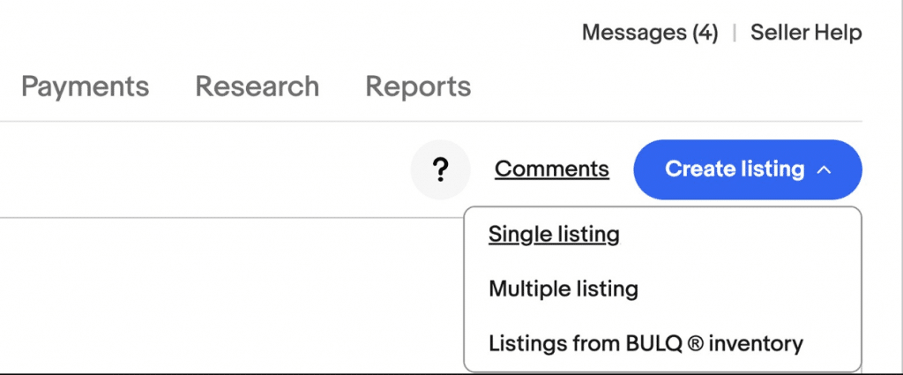Click the blue Create listing button
This screenshot has width=903, height=375.
pyautogui.click(x=748, y=170)
